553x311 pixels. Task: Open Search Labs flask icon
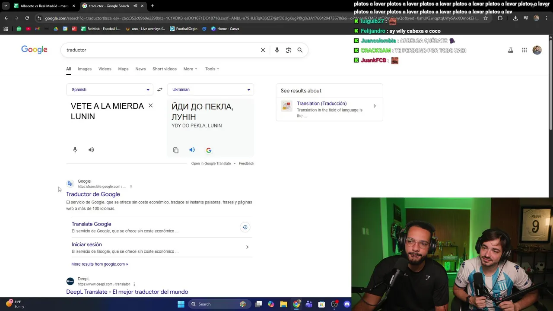click(x=511, y=50)
